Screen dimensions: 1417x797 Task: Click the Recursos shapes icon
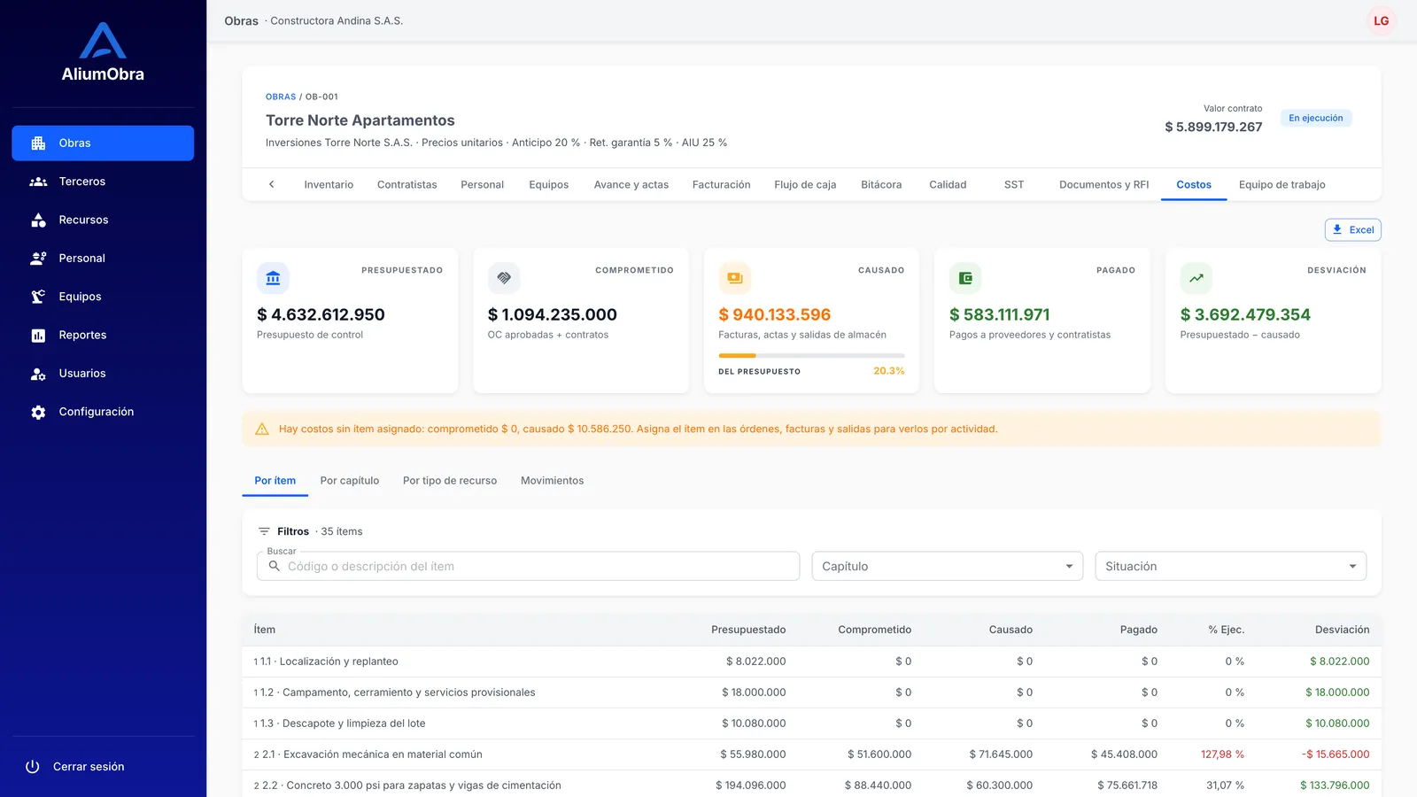(x=38, y=220)
